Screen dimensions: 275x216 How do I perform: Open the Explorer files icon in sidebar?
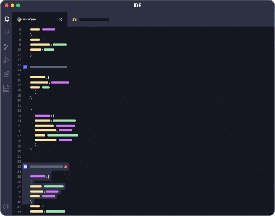point(7,19)
